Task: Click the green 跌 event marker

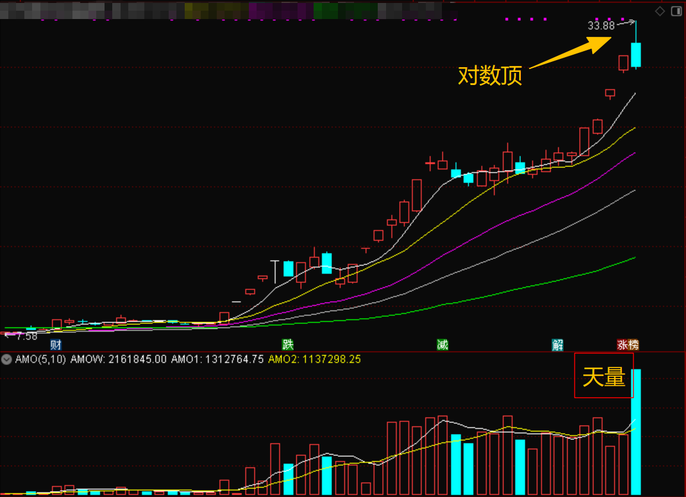Action: tap(287, 345)
